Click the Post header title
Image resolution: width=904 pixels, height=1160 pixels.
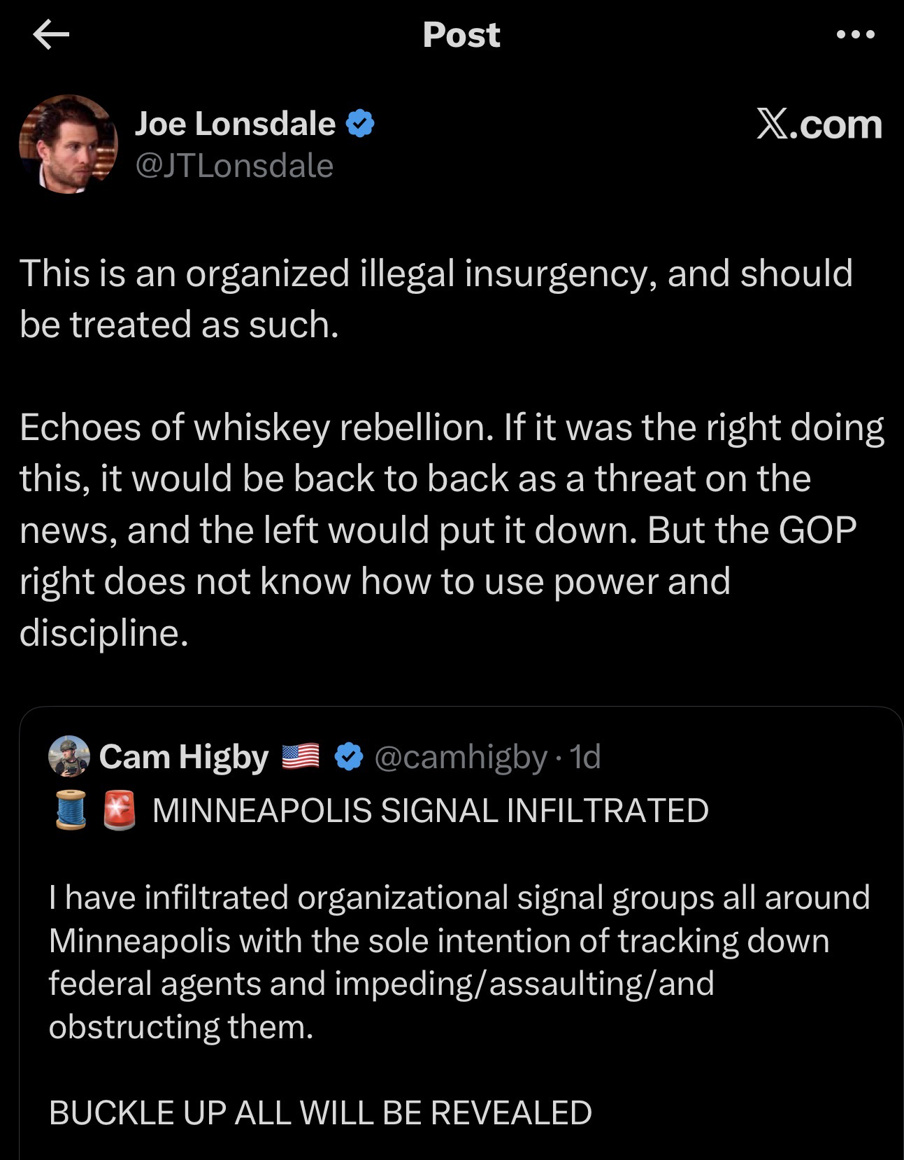point(461,35)
